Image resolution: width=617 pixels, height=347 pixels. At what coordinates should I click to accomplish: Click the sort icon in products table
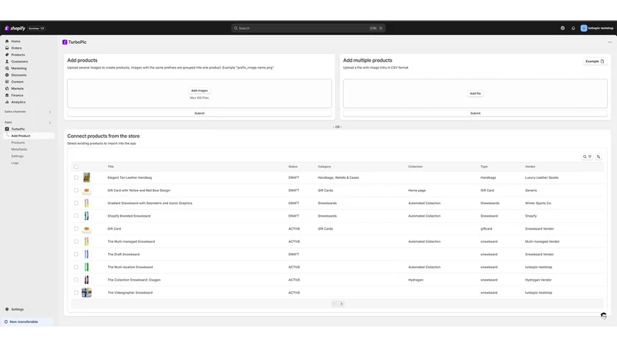[x=598, y=157]
